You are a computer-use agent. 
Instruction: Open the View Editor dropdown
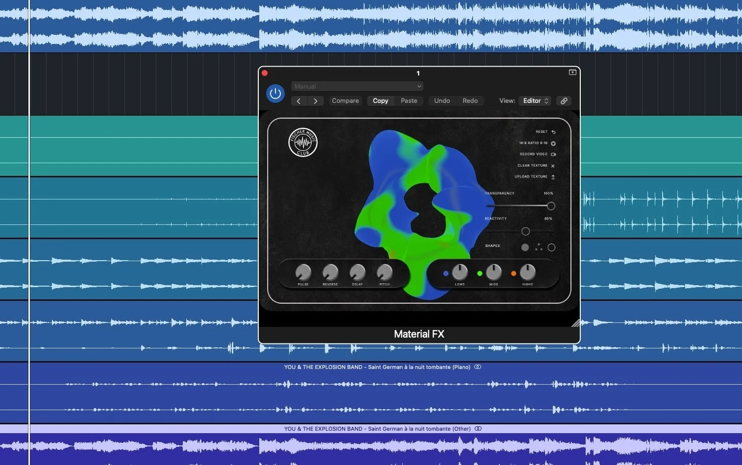[x=535, y=101]
